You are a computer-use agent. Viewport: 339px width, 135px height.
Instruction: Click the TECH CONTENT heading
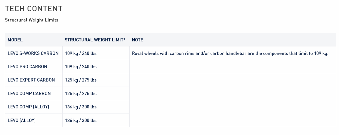click(34, 9)
